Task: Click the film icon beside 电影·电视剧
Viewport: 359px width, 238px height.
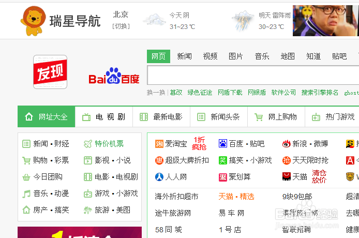Action: [x=88, y=177]
